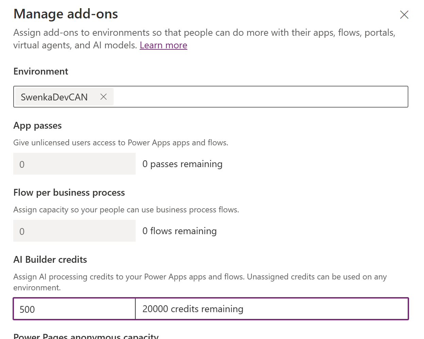Click the Environment label above the picker
This screenshot has width=424, height=339.
click(x=40, y=71)
